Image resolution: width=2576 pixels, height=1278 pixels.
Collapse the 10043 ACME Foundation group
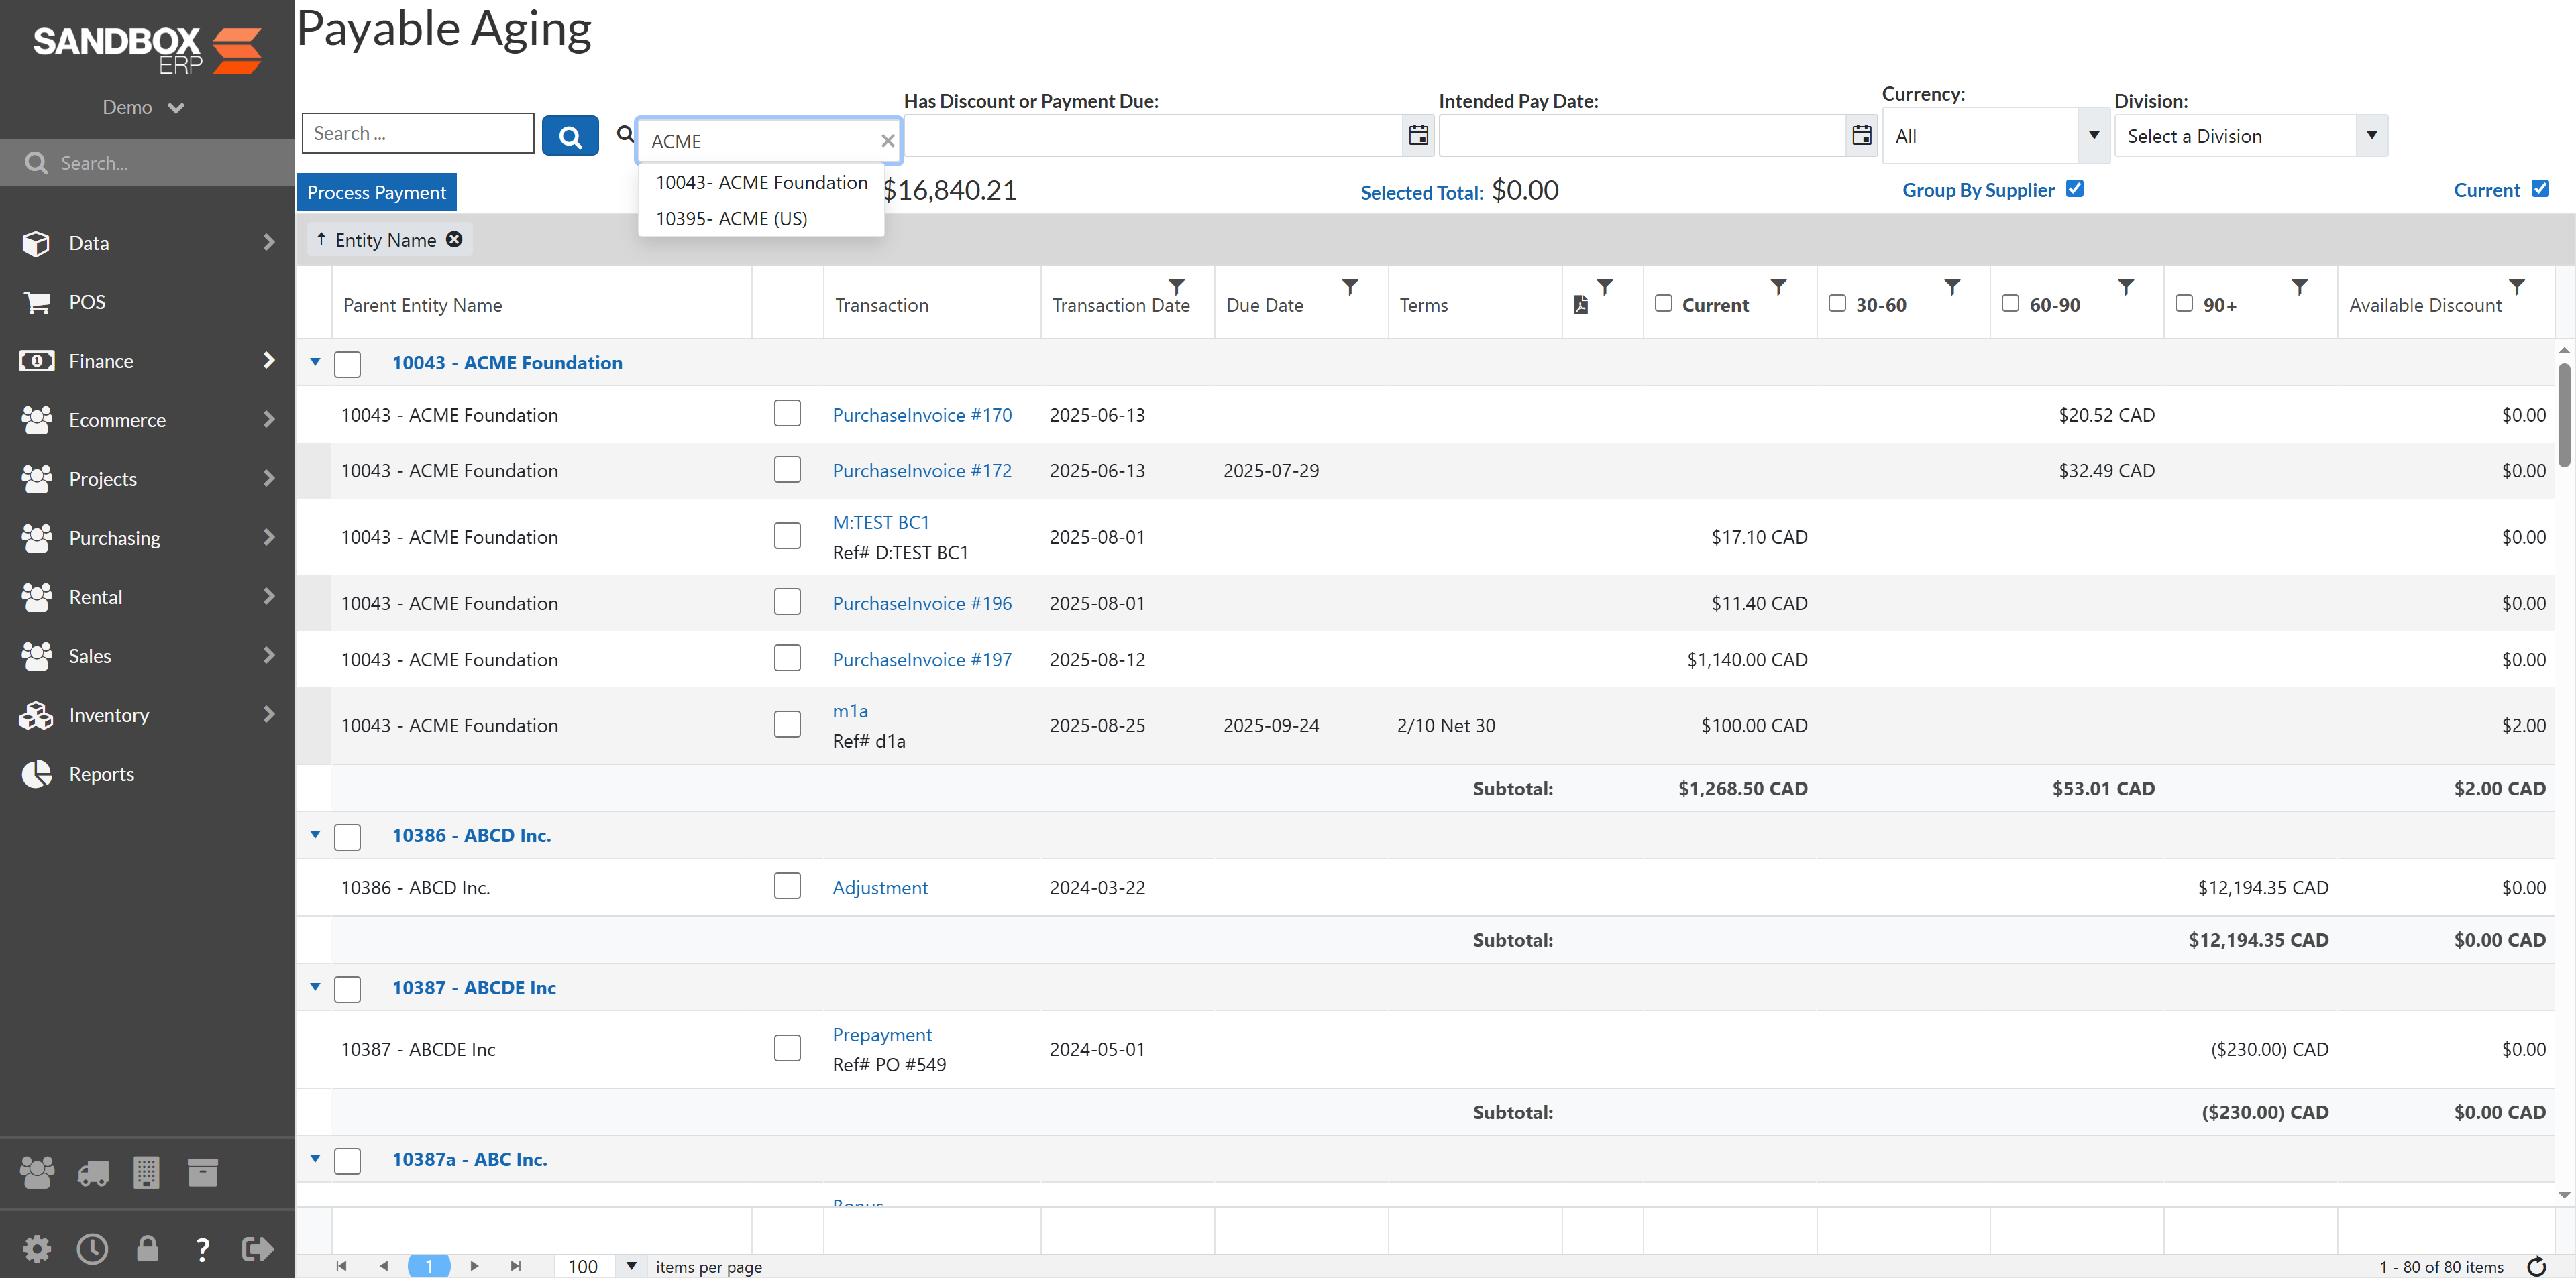(x=315, y=363)
